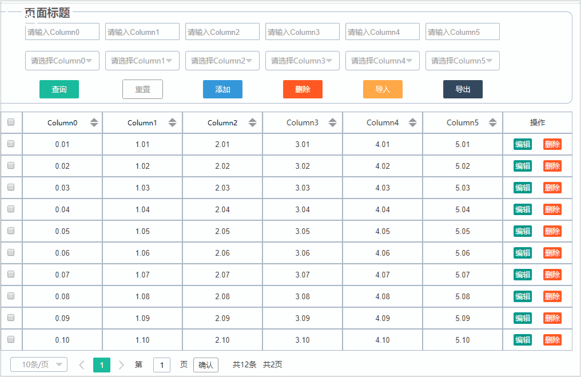
Task: Delete the row with 5.07
Action: pyautogui.click(x=552, y=275)
